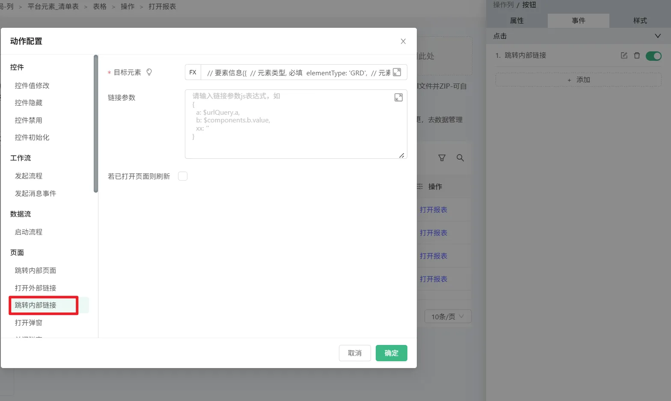Expand the 链接参数 text area to fullscreen
671x401 pixels.
(x=398, y=98)
